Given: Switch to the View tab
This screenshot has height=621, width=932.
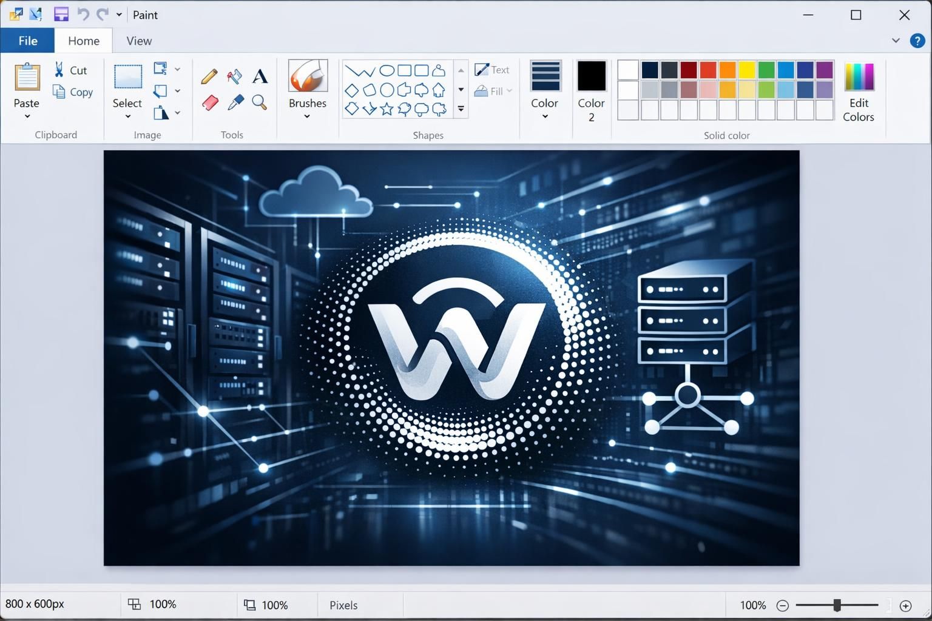Looking at the screenshot, I should point(139,41).
